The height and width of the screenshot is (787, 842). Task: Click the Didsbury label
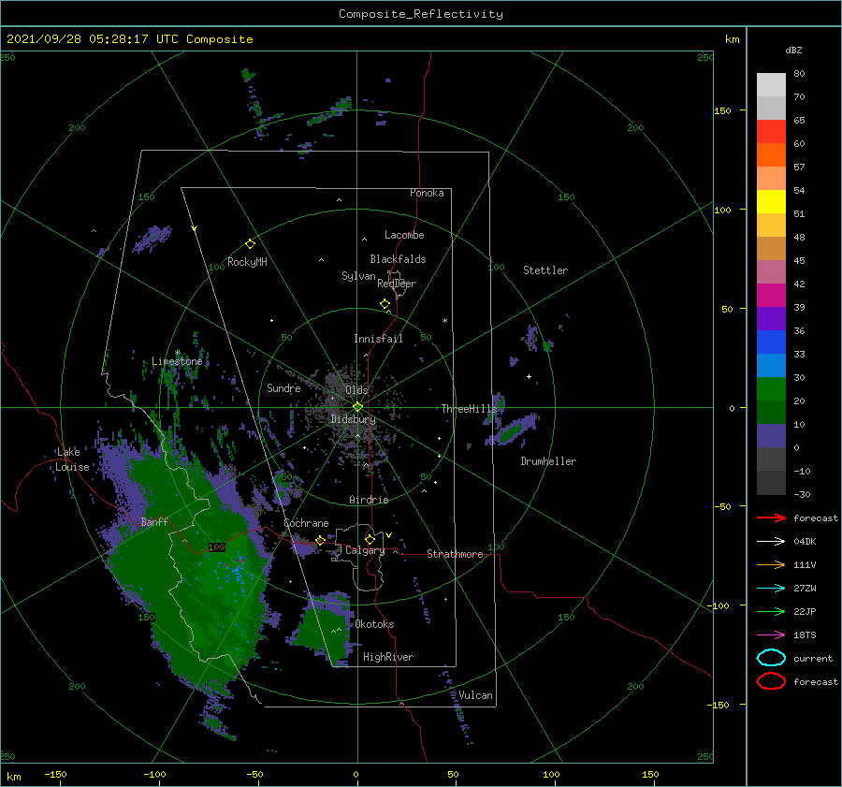click(354, 419)
